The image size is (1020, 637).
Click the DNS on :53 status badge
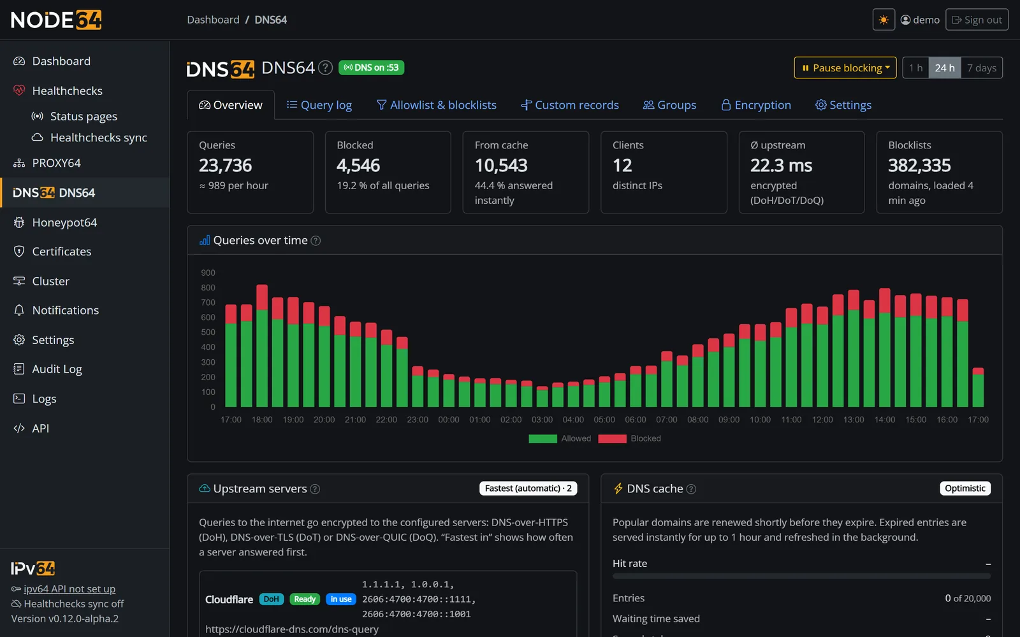click(371, 68)
